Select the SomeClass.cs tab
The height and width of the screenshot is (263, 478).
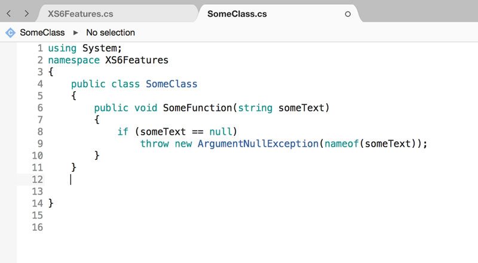(237, 14)
